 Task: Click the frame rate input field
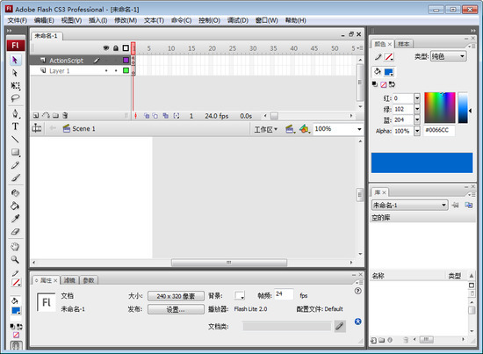click(x=284, y=294)
